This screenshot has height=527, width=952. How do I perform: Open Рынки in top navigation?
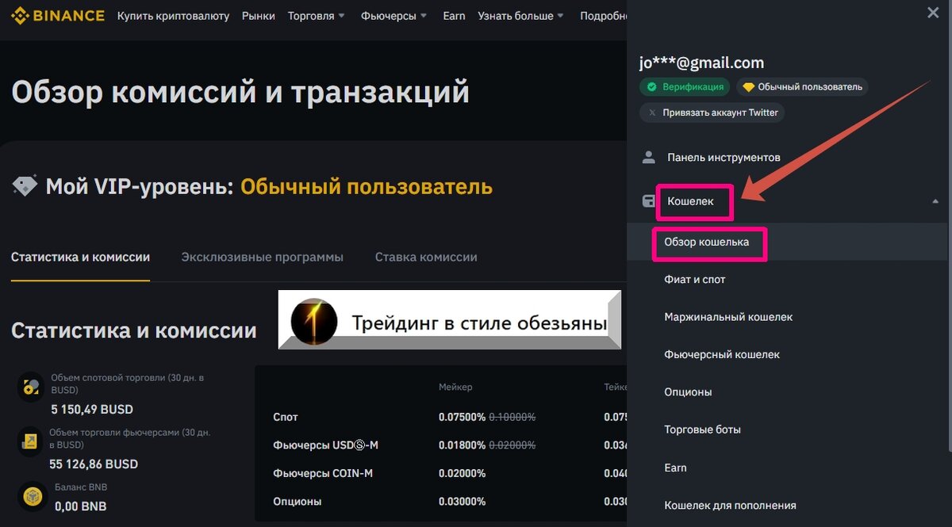[x=259, y=16]
